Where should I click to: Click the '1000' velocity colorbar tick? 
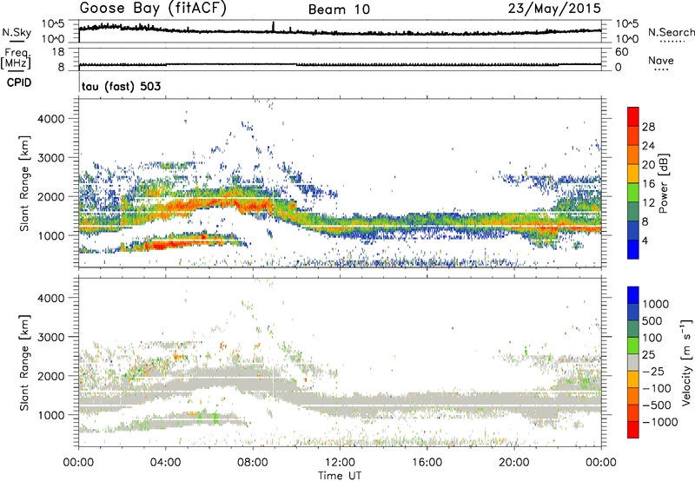click(x=656, y=304)
